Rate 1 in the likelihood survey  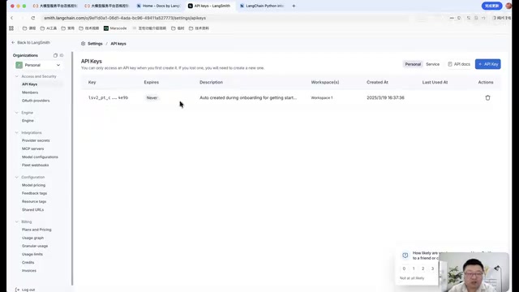tap(414, 268)
